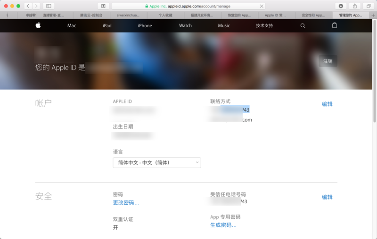Click the 联络方式 heading
The height and width of the screenshot is (239, 377).
[220, 101]
